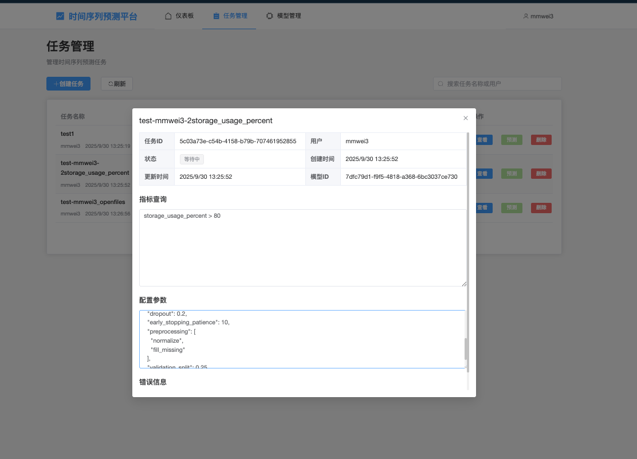
Task: Click the model management chip icon
Action: 270,16
